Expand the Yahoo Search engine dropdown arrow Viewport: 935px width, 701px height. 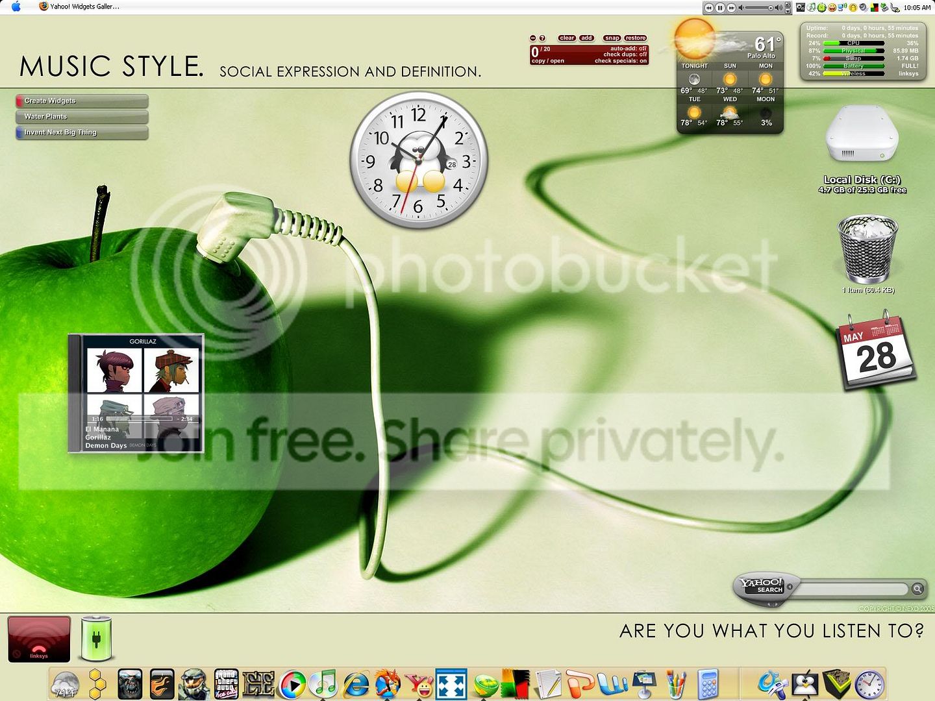pyautogui.click(x=790, y=587)
